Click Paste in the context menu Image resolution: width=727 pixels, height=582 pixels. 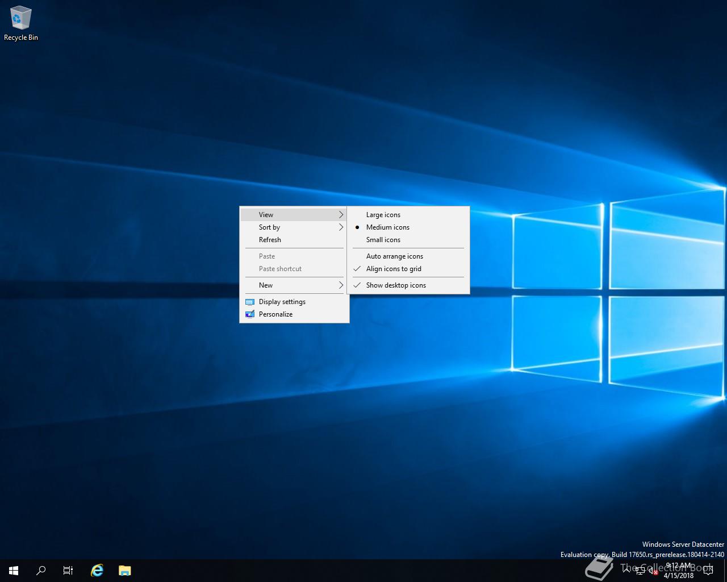click(x=294, y=256)
